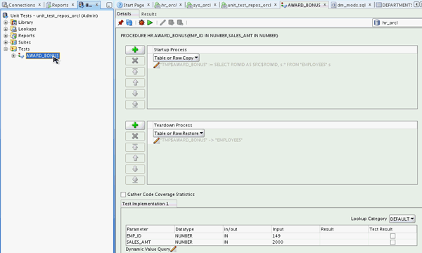422x253 pixels.
Task: Open the Table or Row Restore dropdown
Action: pos(179,134)
